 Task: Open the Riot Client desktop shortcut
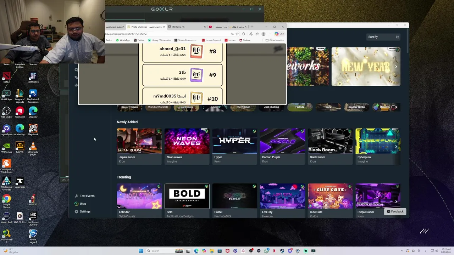(20, 112)
